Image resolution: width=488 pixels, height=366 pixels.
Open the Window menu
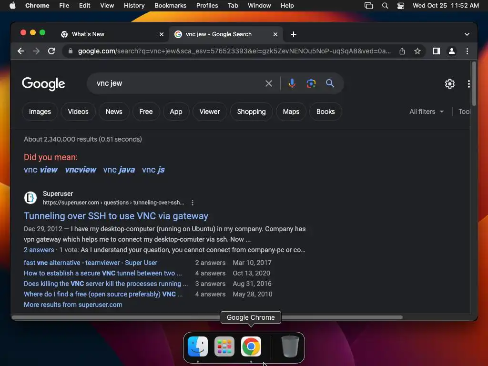click(259, 6)
